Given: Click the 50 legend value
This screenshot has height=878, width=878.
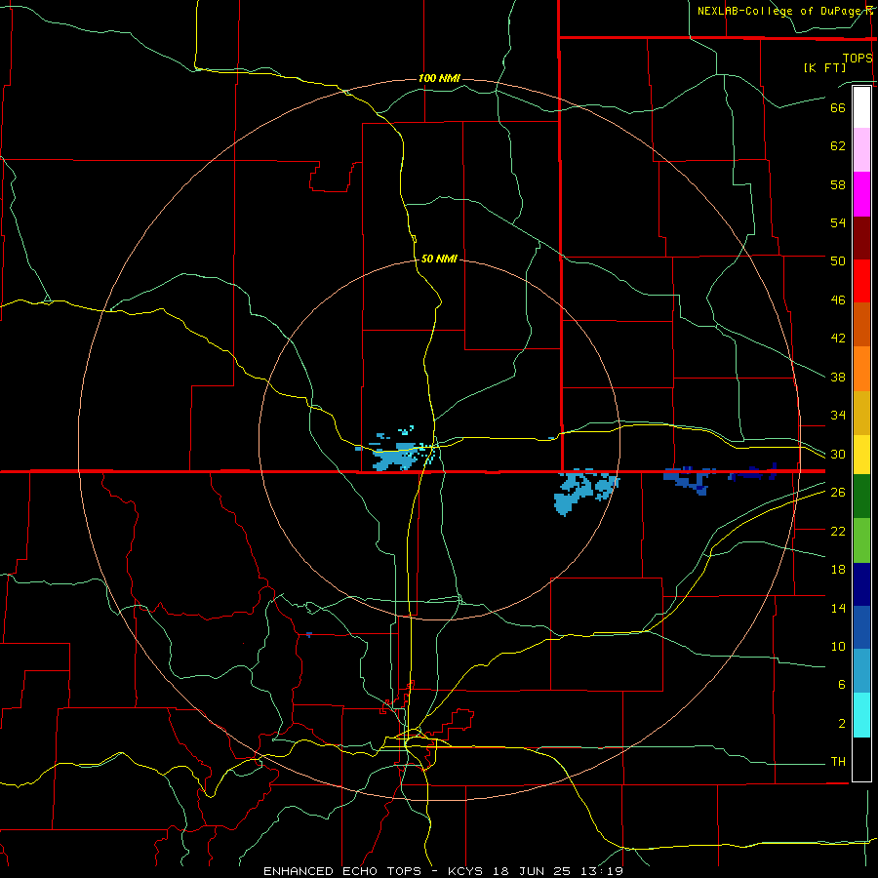Looking at the screenshot, I should pos(838,261).
